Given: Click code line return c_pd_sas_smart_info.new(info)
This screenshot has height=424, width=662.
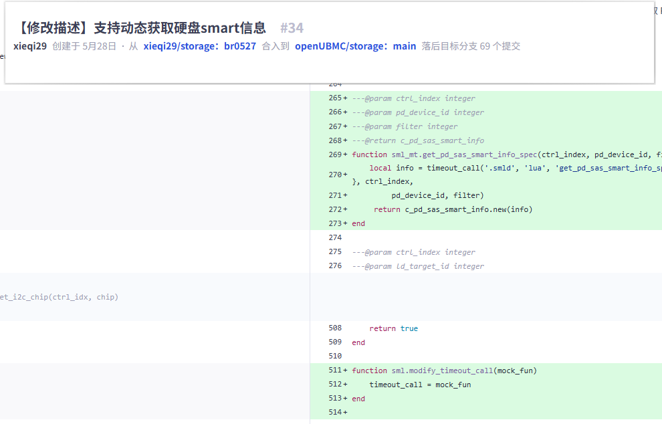Looking at the screenshot, I should (453, 209).
